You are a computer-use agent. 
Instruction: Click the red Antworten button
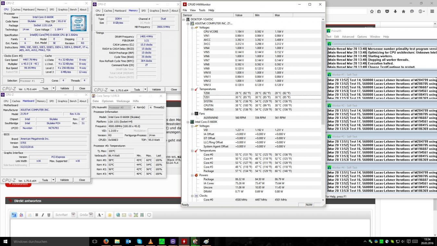click(x=18, y=184)
